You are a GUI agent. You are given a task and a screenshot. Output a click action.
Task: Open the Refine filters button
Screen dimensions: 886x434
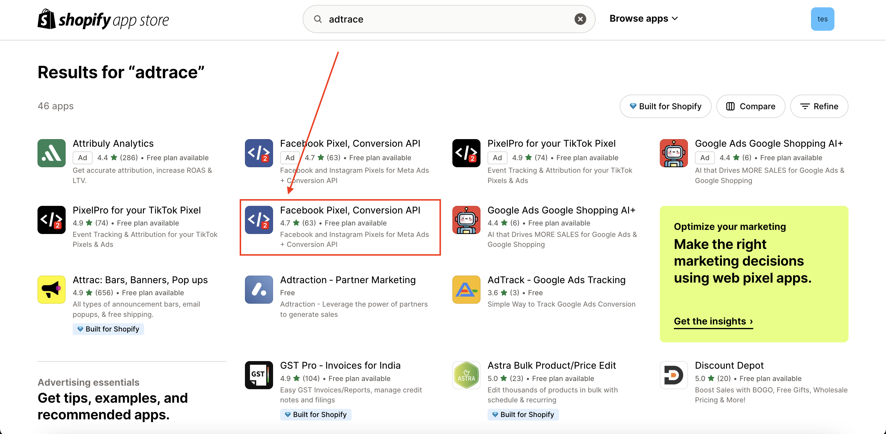pyautogui.click(x=819, y=106)
